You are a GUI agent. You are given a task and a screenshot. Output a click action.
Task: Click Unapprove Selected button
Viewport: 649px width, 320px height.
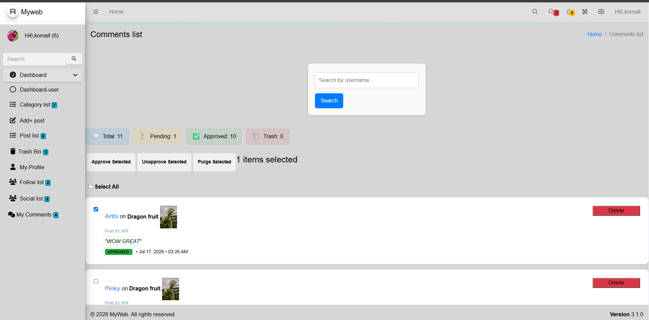164,162
